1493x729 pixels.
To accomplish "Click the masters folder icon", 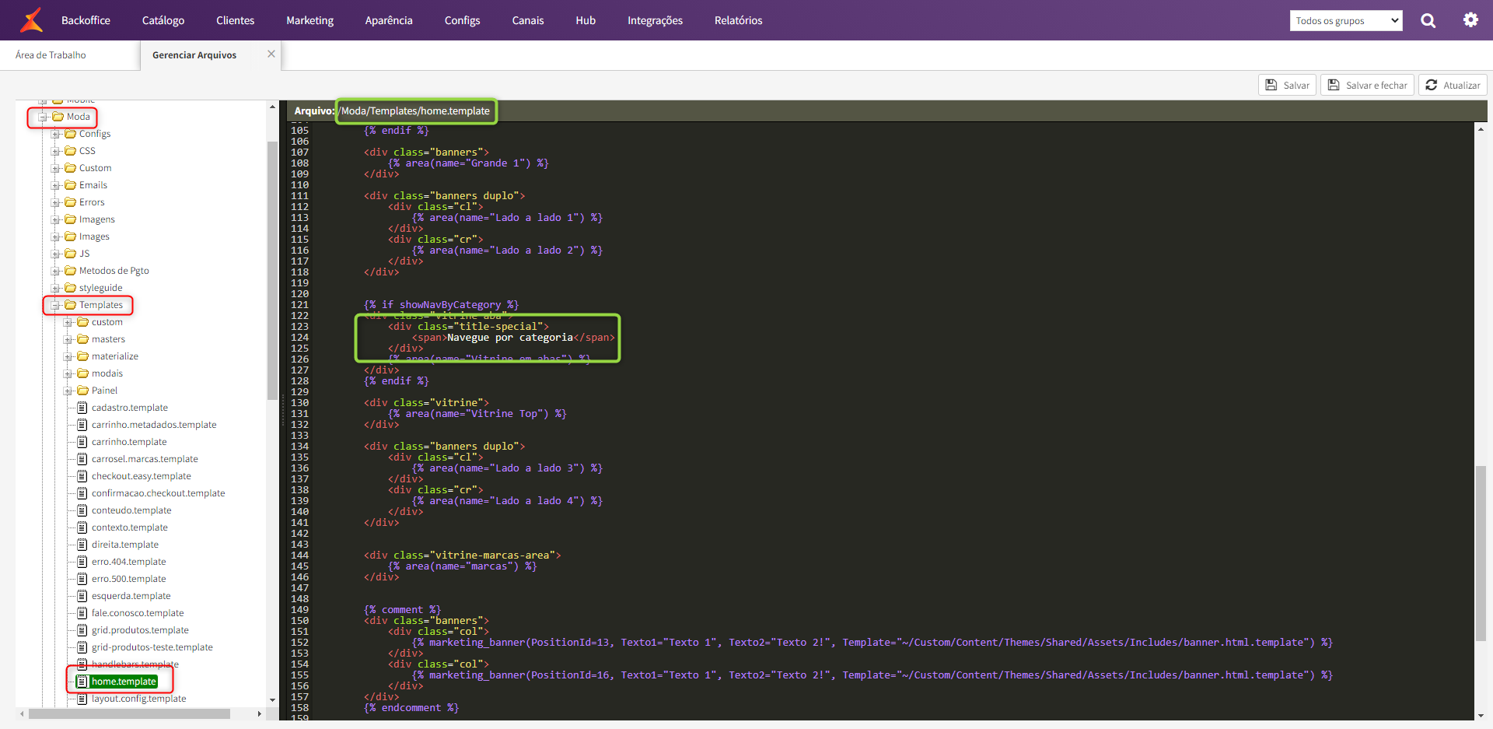I will (x=82, y=339).
